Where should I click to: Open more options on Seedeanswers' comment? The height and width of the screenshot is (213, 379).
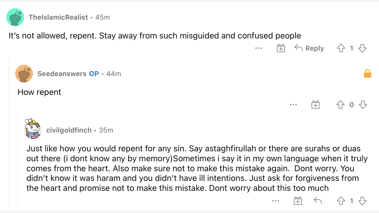click(x=293, y=105)
